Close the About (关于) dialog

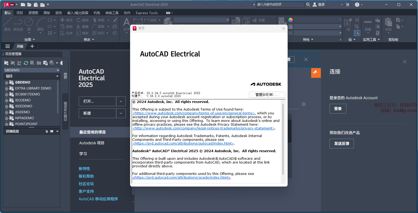(x=284, y=28)
